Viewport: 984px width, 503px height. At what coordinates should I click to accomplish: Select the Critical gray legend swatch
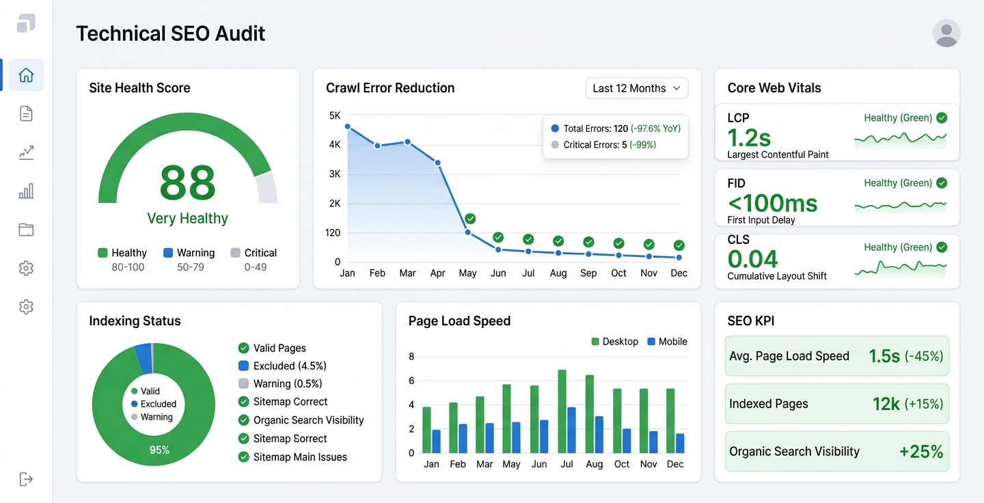tap(235, 253)
